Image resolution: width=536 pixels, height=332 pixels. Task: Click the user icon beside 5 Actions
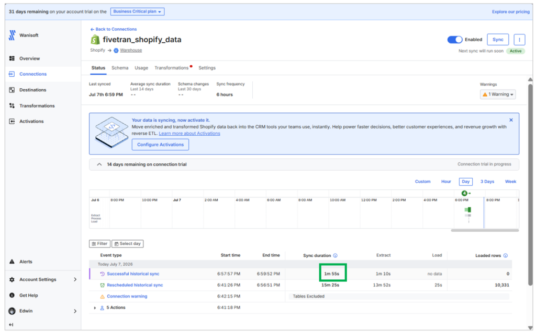[x=102, y=308]
